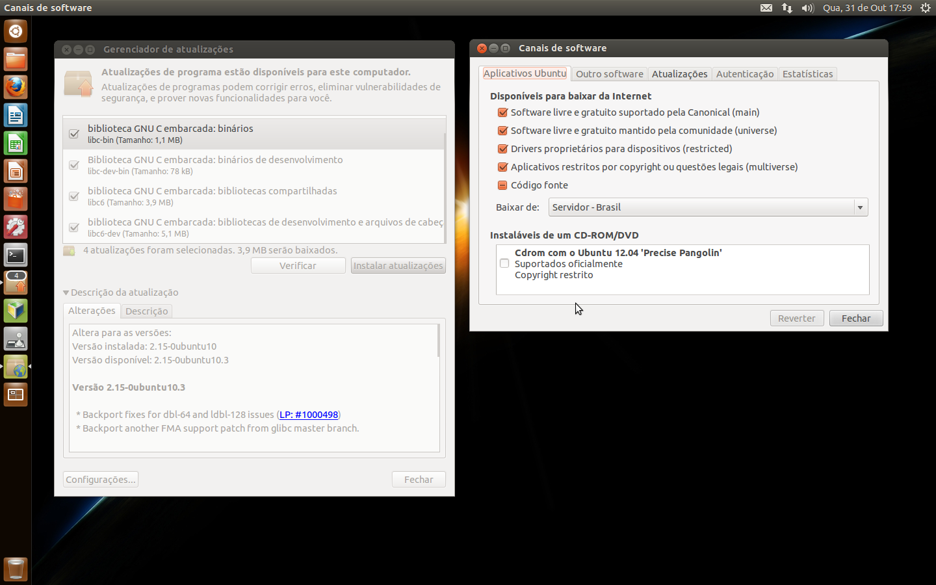Viewport: 936px width, 585px height.
Task: Toggle the Código fonte checkbox
Action: [x=502, y=185]
